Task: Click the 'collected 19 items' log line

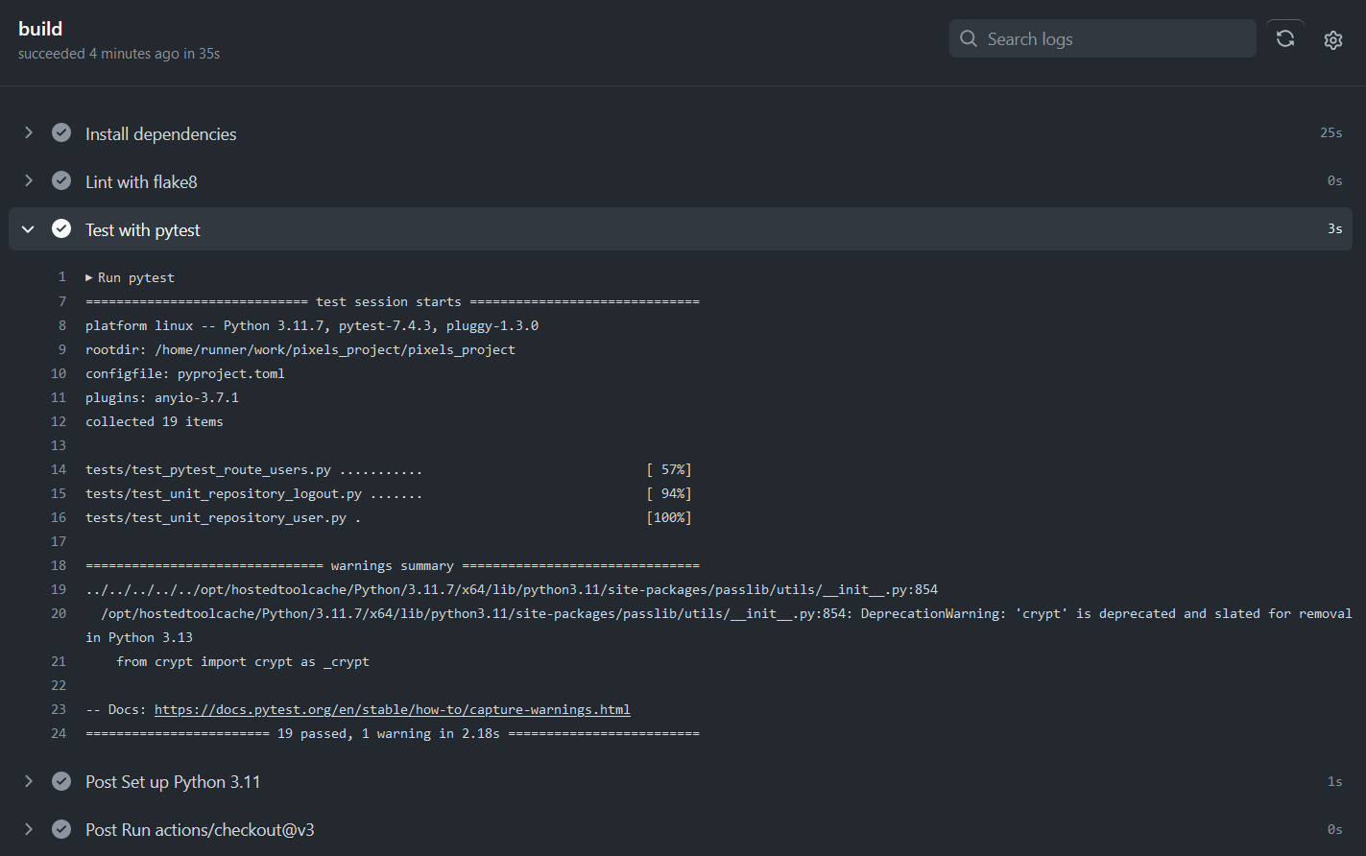Action: click(x=155, y=421)
